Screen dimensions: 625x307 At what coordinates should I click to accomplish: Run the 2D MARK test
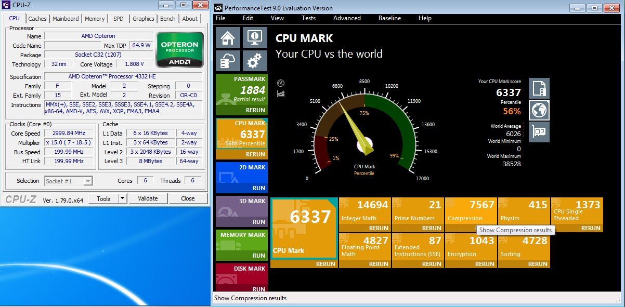pyautogui.click(x=258, y=188)
